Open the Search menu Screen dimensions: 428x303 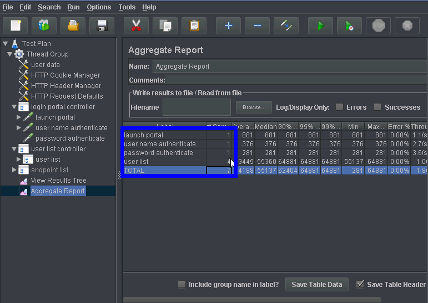point(49,7)
